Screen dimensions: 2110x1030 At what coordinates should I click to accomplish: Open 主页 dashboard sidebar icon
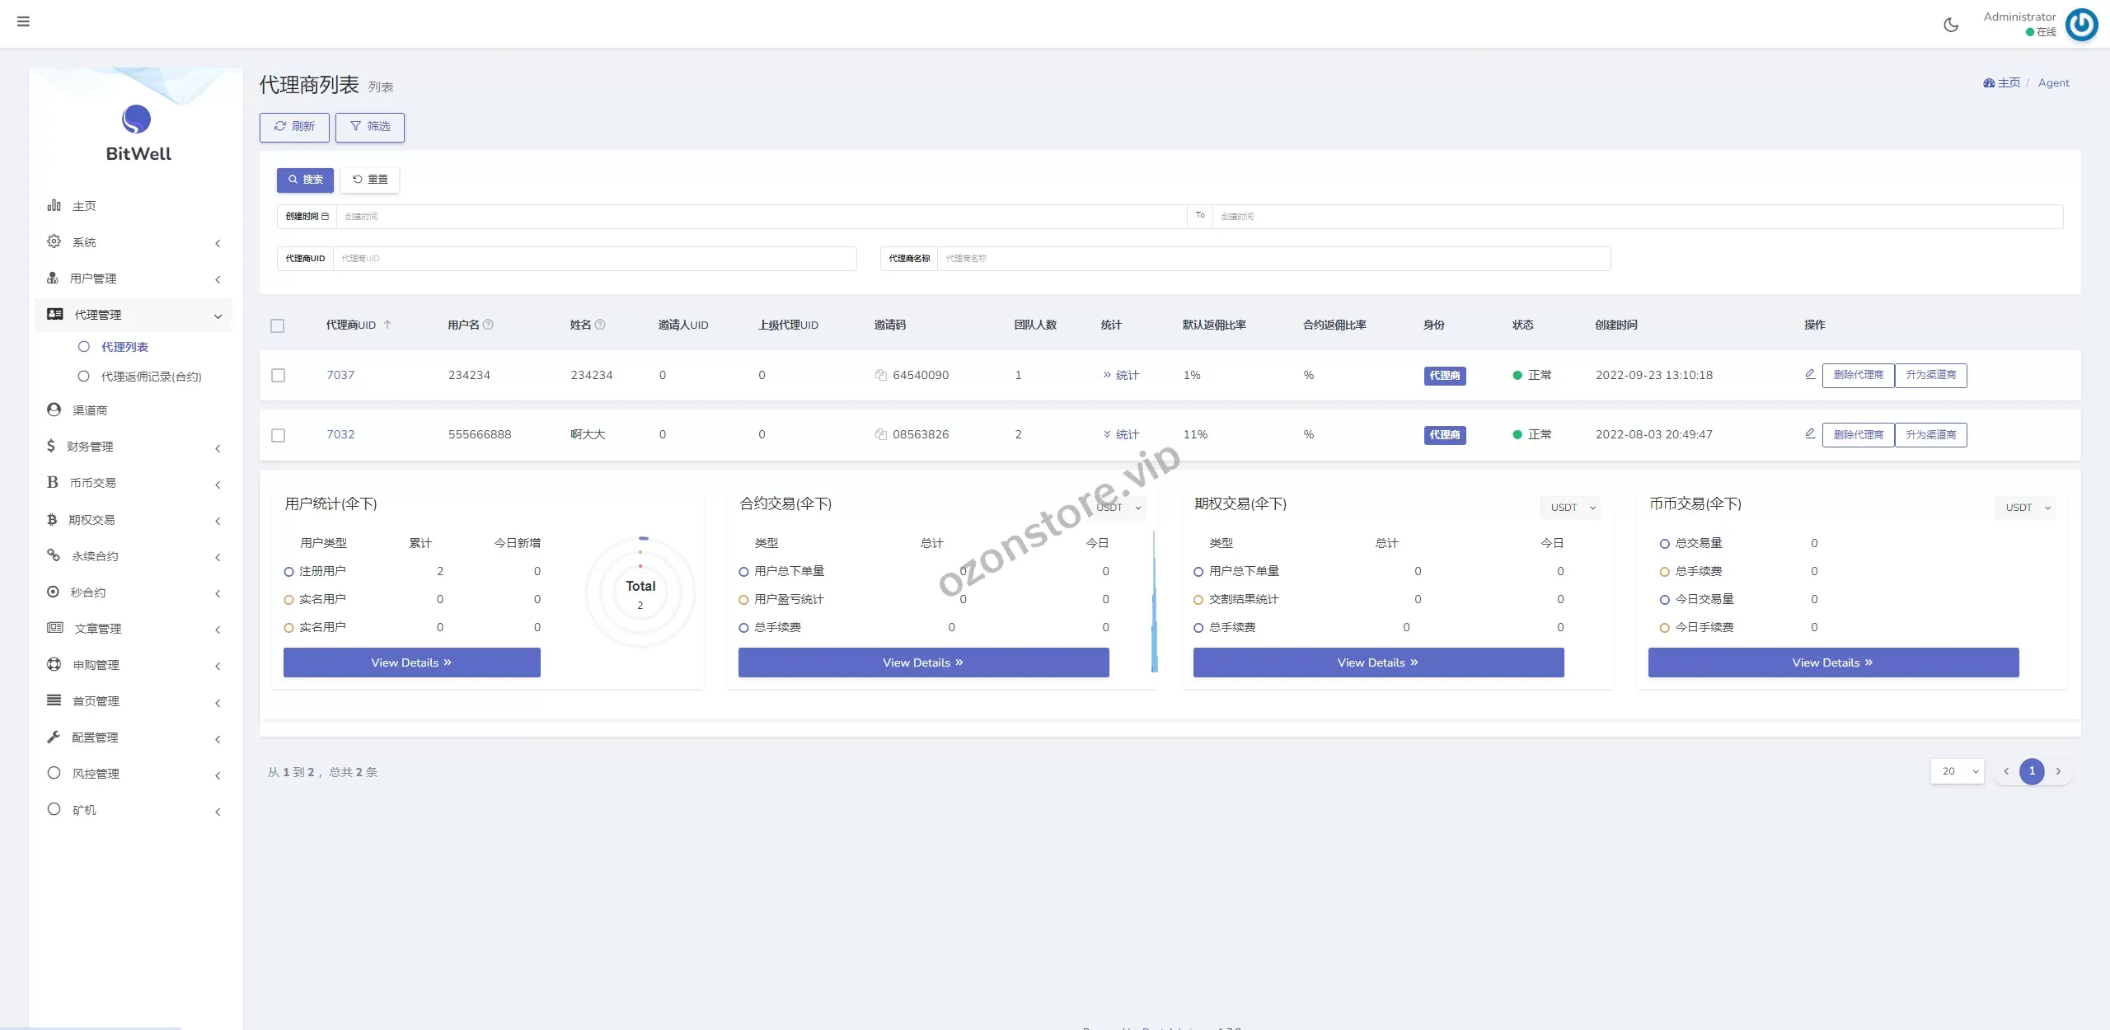54,205
